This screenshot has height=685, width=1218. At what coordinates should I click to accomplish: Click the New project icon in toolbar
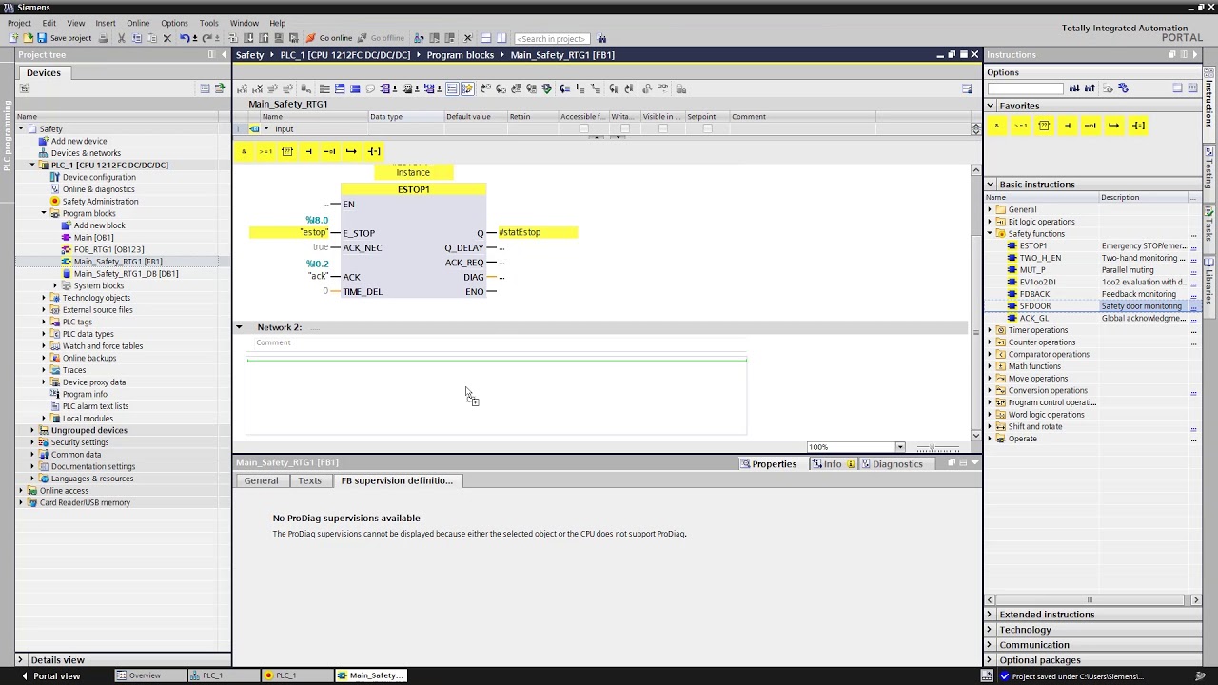[x=13, y=38]
